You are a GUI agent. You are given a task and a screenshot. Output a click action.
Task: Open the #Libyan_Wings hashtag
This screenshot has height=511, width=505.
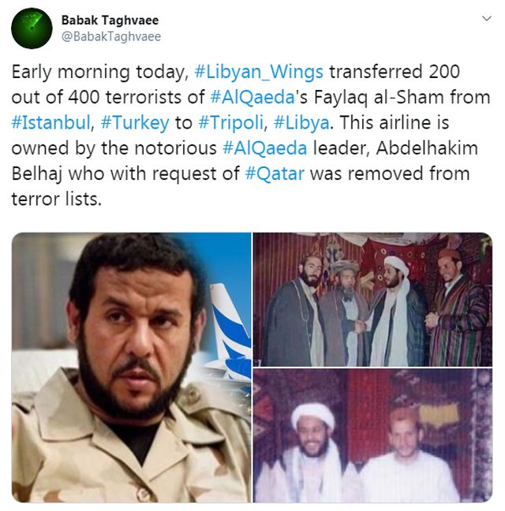click(x=259, y=72)
